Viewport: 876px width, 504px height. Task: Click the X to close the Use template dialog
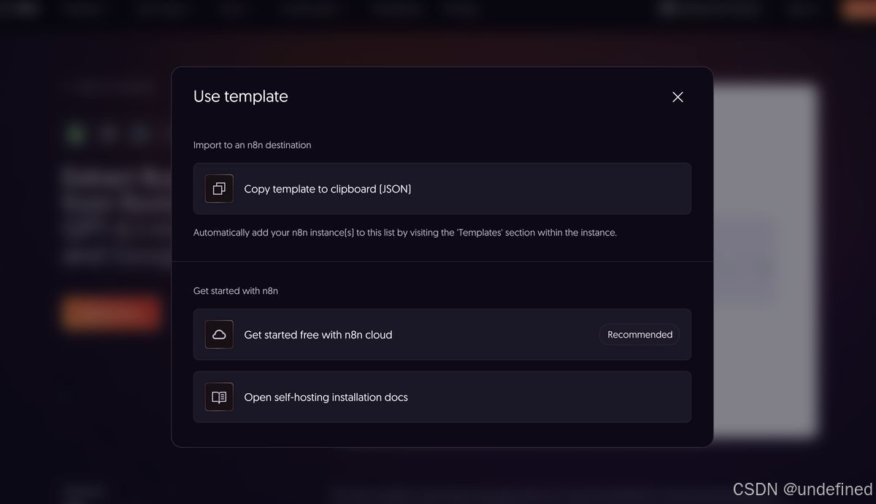(x=677, y=96)
